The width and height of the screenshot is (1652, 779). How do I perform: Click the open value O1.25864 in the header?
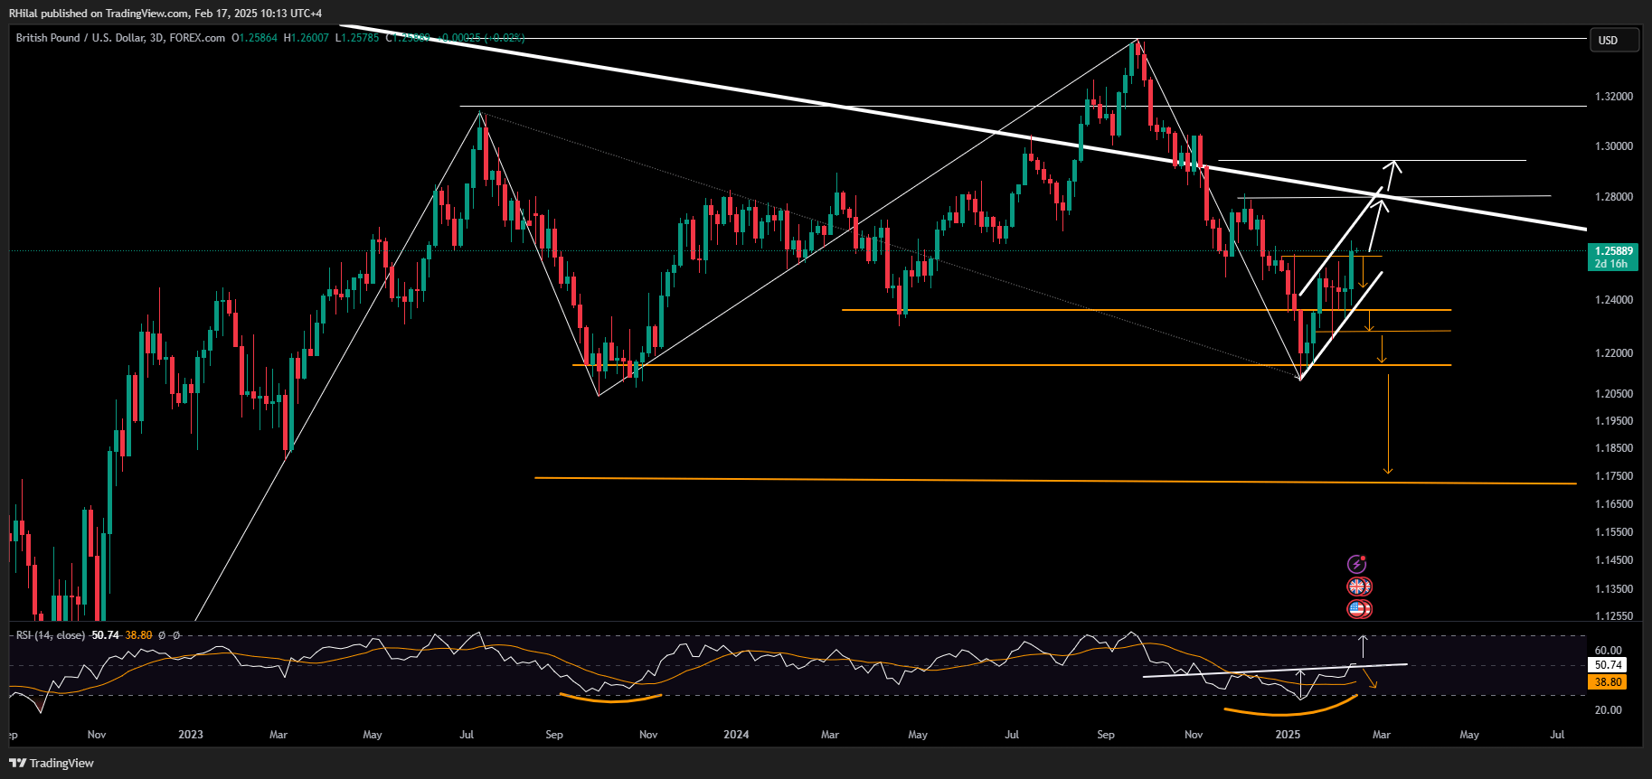255,38
